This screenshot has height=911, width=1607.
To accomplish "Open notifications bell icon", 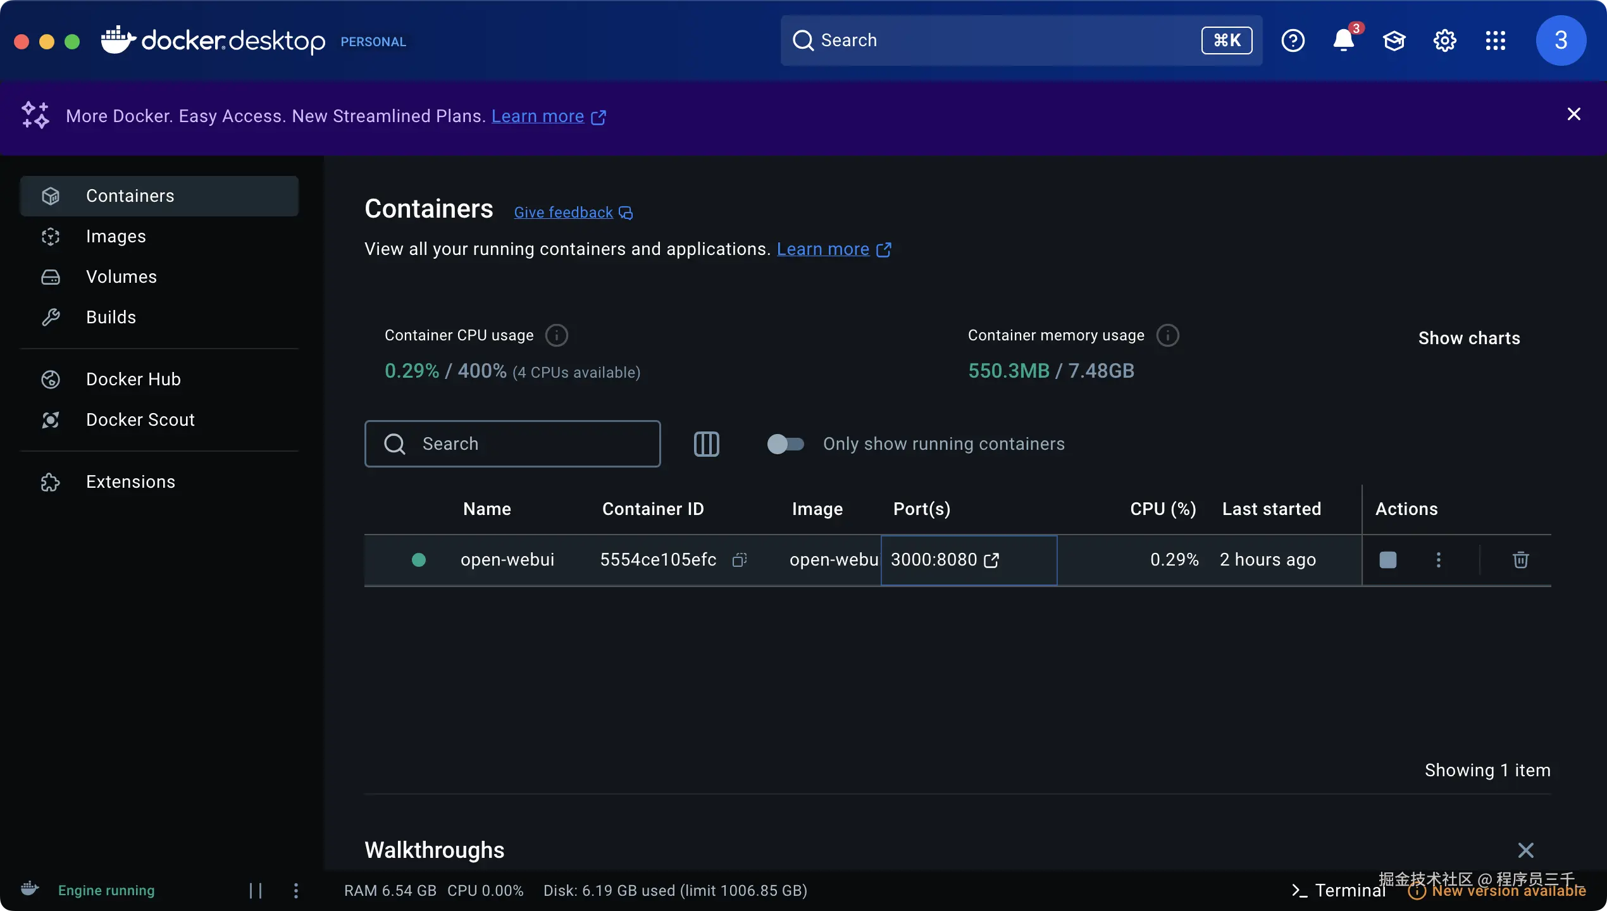I will coord(1343,40).
